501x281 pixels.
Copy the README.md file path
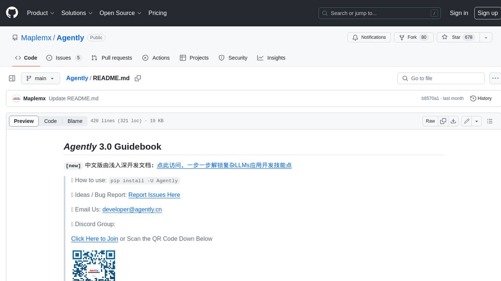coord(138,78)
